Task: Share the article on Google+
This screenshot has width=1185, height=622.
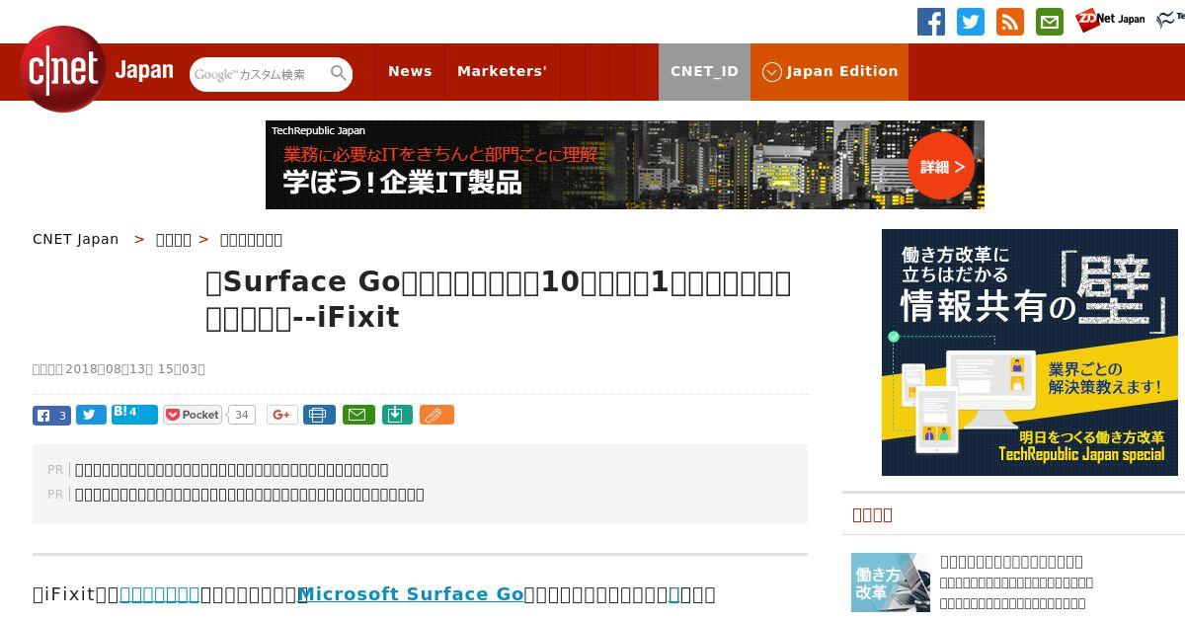Action: 281,415
